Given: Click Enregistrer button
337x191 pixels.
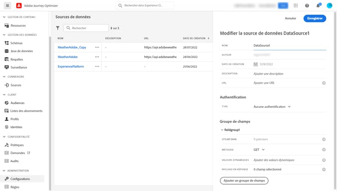Looking at the screenshot, I should coord(315,18).
